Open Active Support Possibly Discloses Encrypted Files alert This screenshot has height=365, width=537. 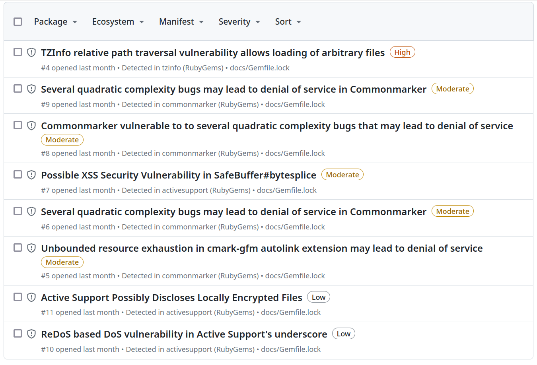tap(171, 297)
